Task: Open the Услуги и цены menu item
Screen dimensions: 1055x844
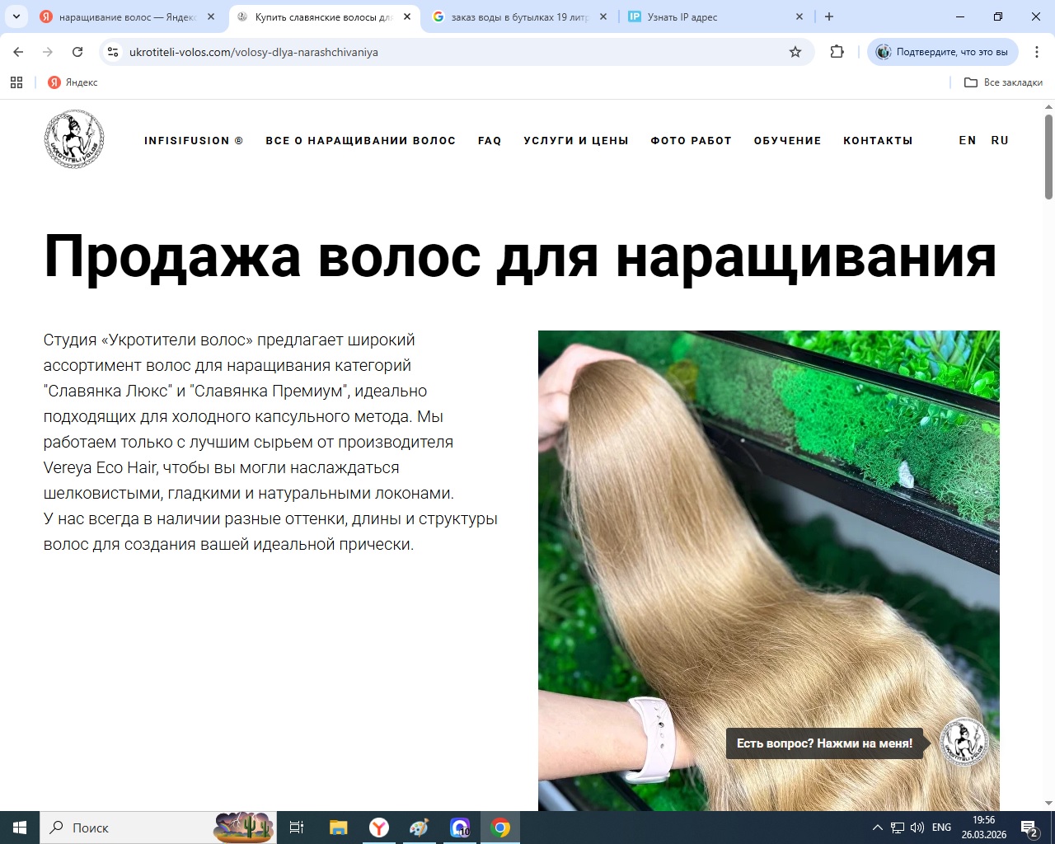Action: [576, 141]
